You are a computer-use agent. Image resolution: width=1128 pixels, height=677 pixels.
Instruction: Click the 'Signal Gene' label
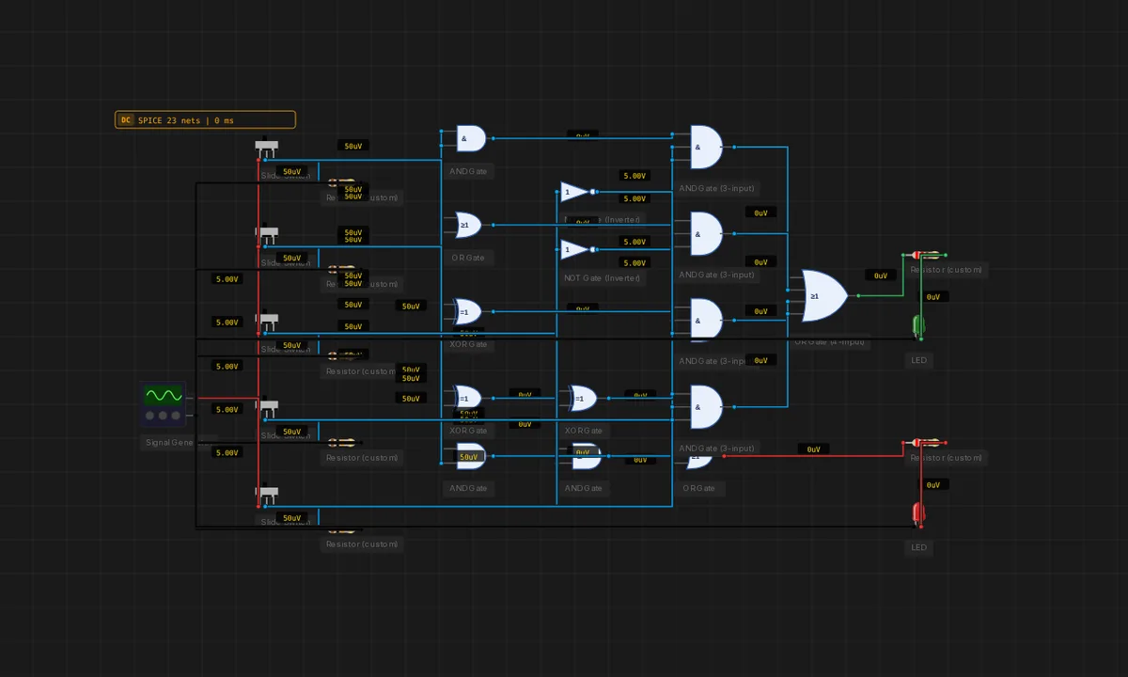click(x=170, y=442)
